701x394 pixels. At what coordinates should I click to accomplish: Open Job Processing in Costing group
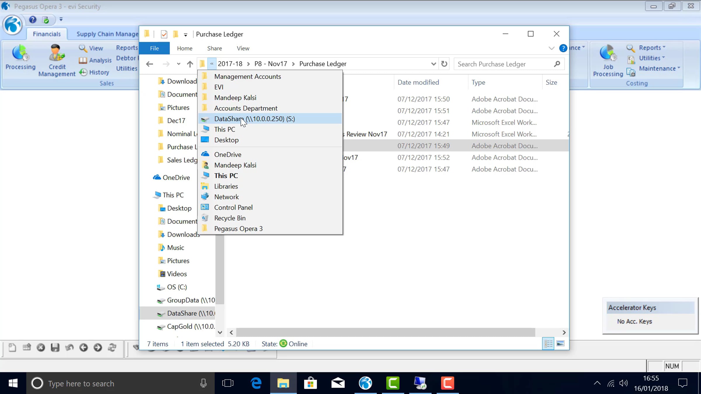[608, 61]
